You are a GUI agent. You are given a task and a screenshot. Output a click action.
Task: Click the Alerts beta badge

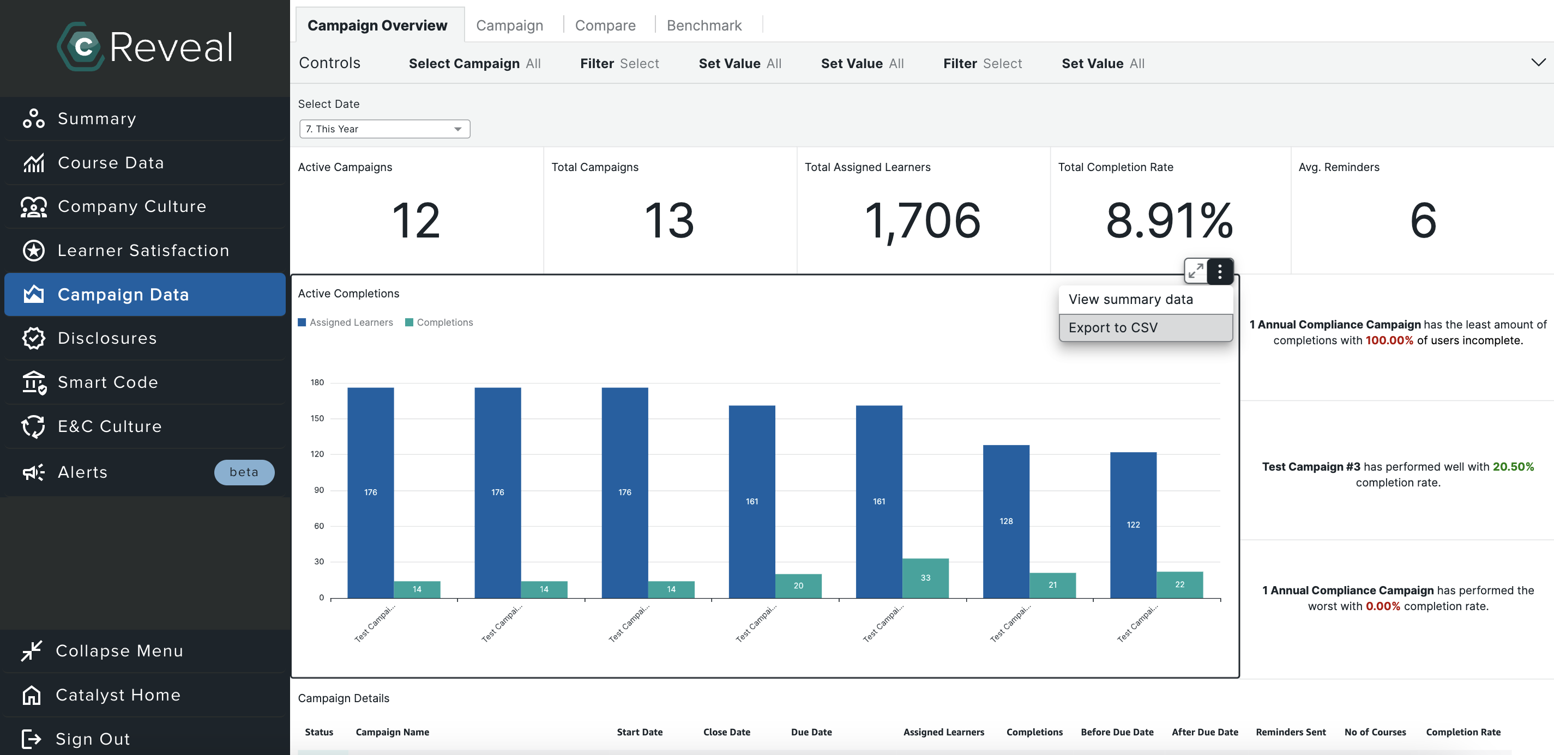coord(244,472)
